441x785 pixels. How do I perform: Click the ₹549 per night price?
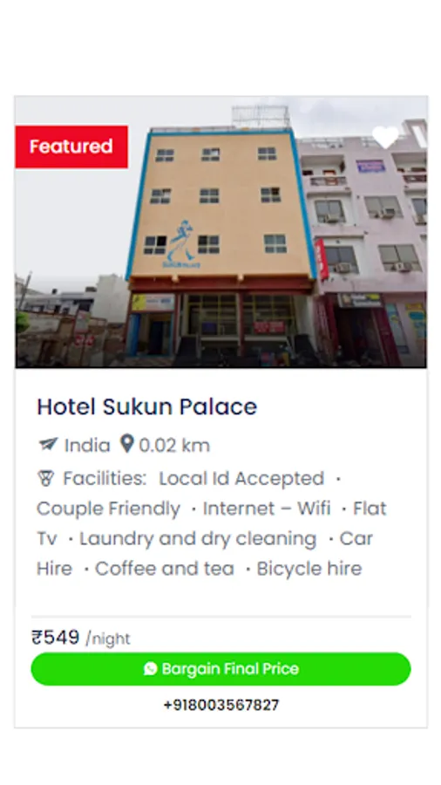click(x=81, y=638)
